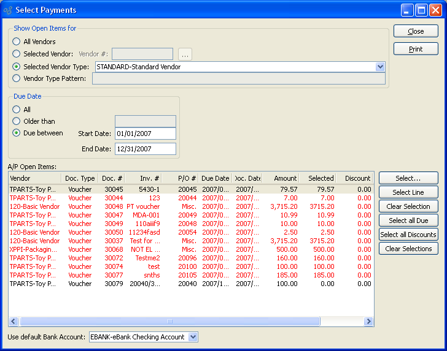Click the Select all Discounts button

408,235
